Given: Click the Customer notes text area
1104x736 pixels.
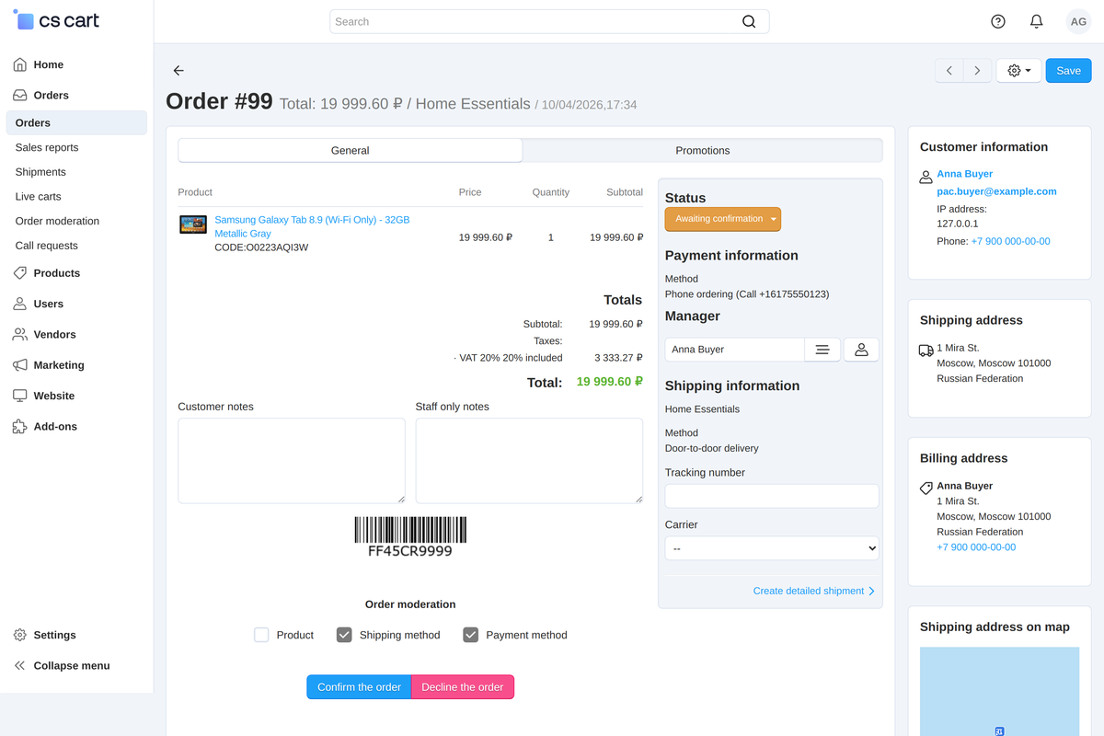Looking at the screenshot, I should pos(292,461).
